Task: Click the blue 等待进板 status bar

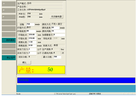Action: [76, 80]
